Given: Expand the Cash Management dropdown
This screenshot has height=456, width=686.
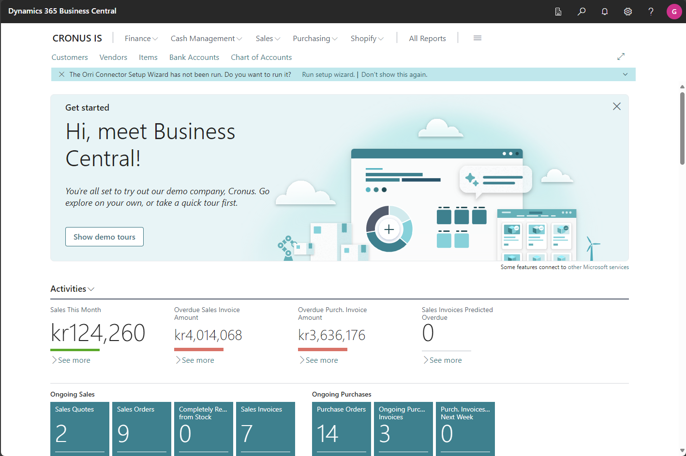Looking at the screenshot, I should (x=206, y=39).
